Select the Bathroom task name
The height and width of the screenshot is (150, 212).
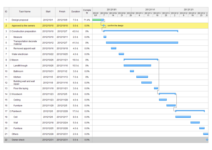pyautogui.click(x=18, y=71)
